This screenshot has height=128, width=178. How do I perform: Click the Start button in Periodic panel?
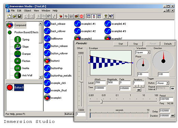pos(121,44)
